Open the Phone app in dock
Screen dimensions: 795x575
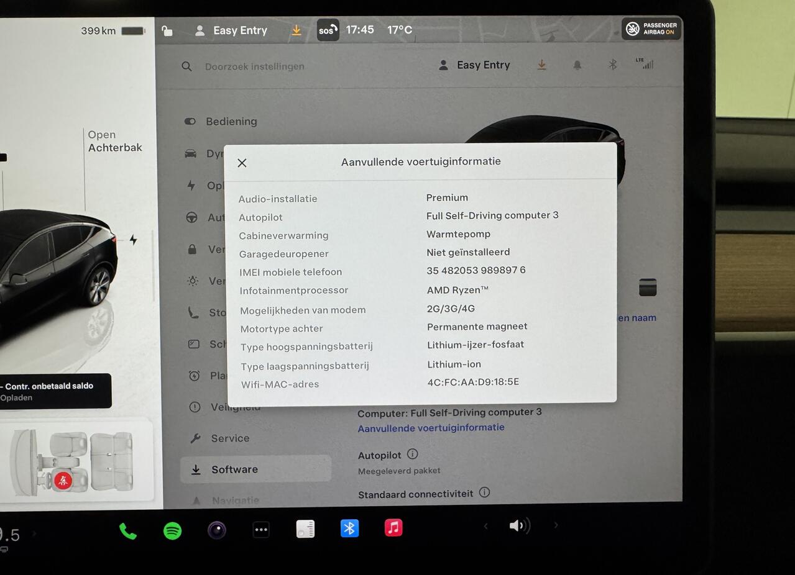click(x=128, y=531)
